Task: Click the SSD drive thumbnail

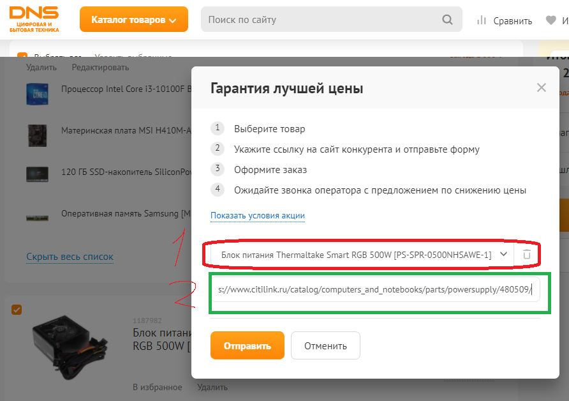Action: [37, 174]
